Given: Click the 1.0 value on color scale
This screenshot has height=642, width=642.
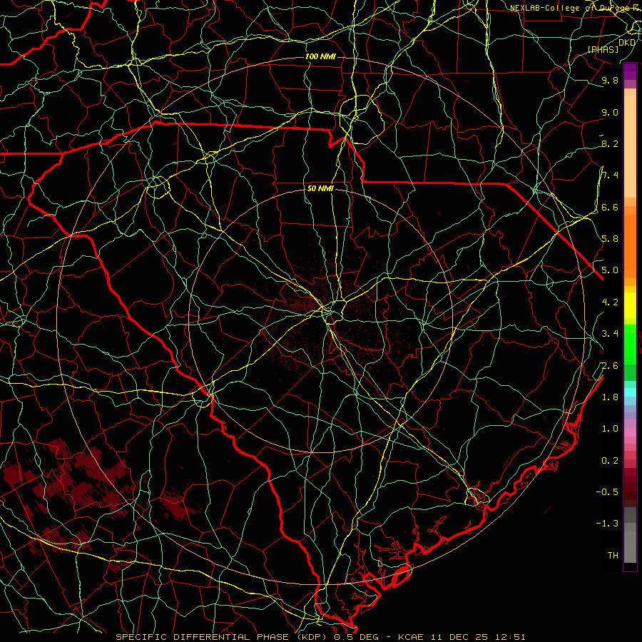Looking at the screenshot, I should click(610, 428).
